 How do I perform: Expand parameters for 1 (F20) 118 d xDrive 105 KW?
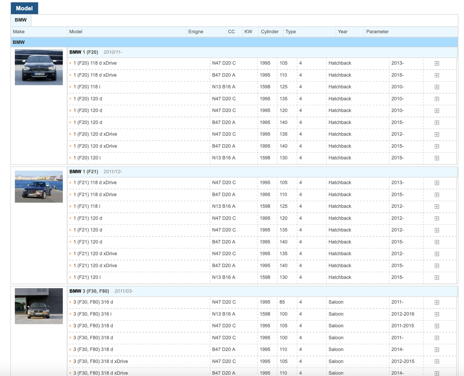437,63
